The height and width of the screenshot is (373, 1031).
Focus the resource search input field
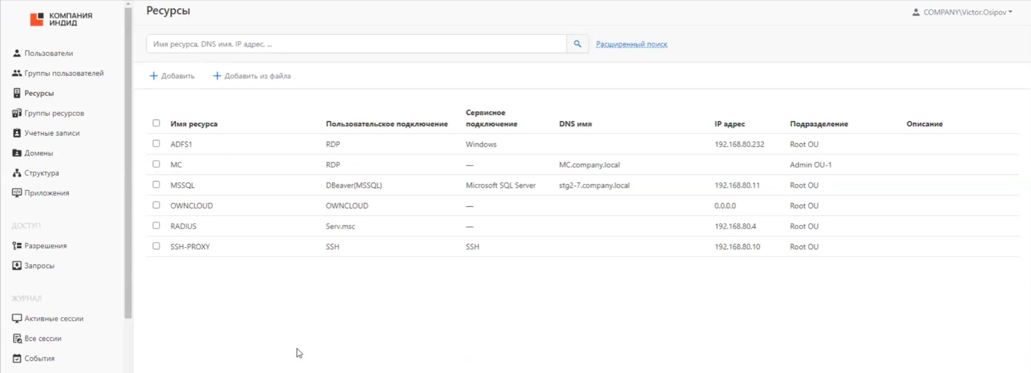[x=356, y=44]
